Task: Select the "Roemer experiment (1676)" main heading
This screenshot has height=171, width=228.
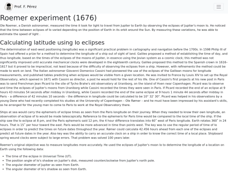Action: tap(48, 18)
